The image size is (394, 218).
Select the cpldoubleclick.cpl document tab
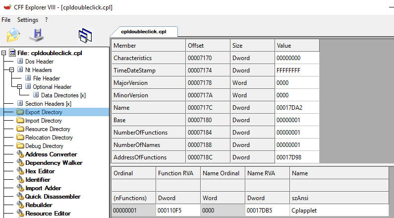[144, 32]
